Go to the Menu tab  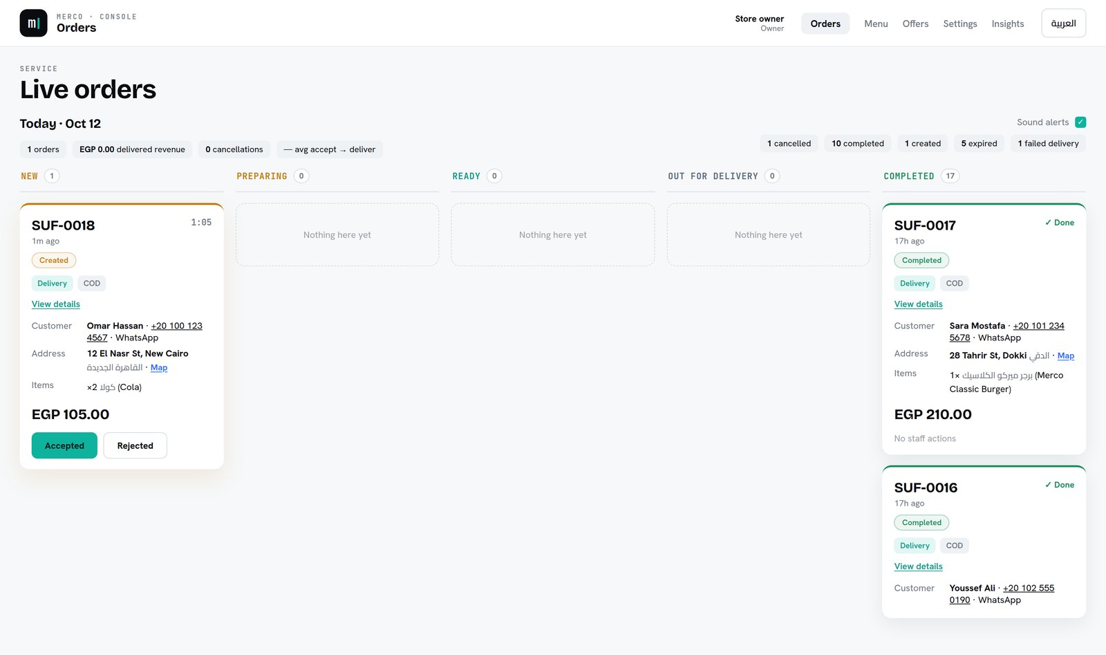876,24
